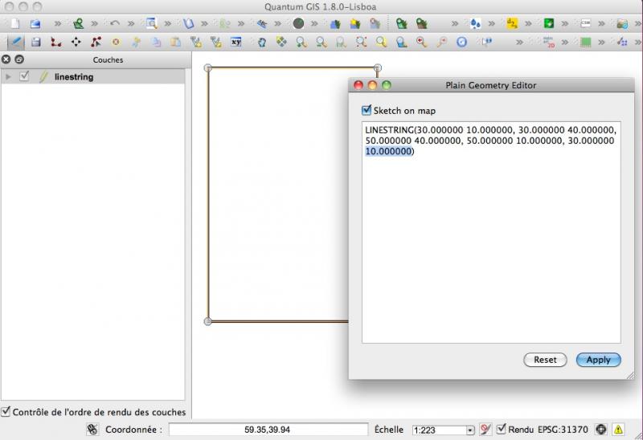Open CRS status globe icon

pyautogui.click(x=600, y=430)
